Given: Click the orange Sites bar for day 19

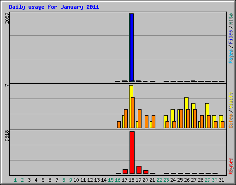Looking at the screenshot, I should [x=140, y=118].
